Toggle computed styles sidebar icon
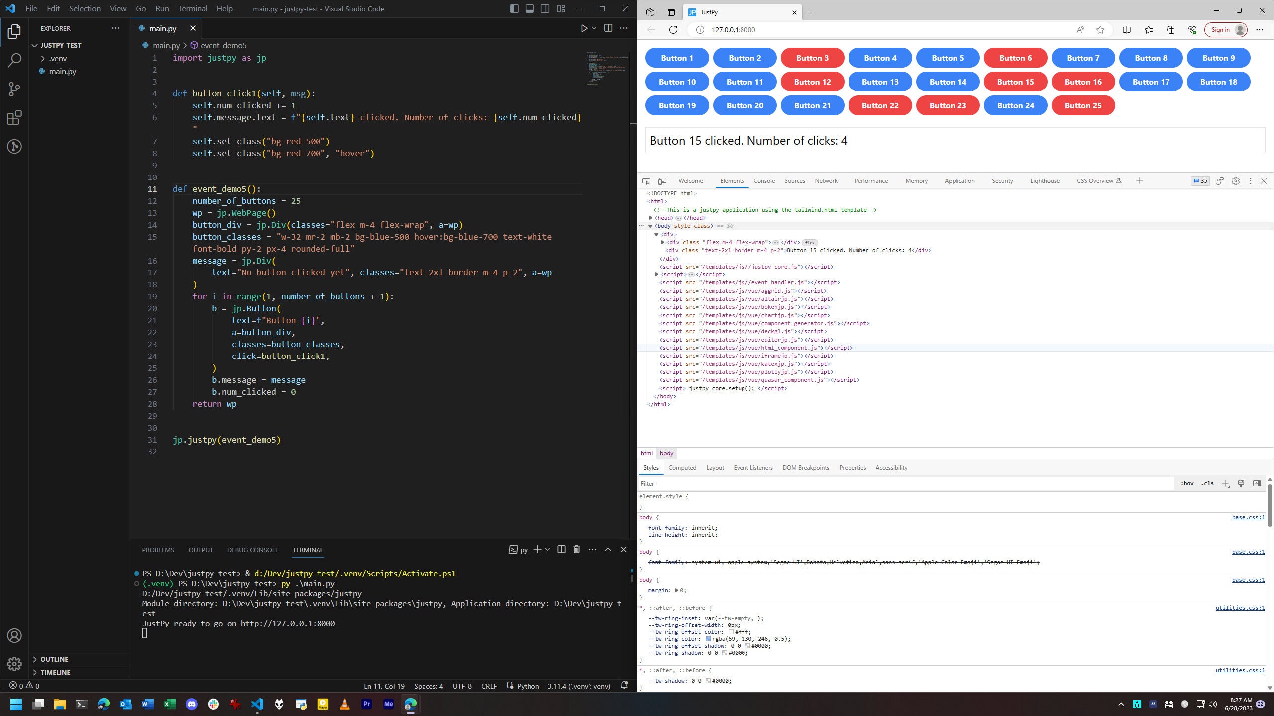 (1257, 483)
